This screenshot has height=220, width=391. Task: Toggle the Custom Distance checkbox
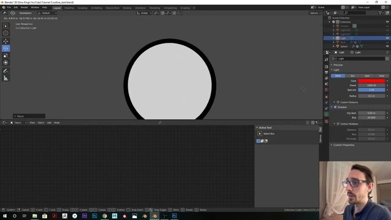click(338, 102)
